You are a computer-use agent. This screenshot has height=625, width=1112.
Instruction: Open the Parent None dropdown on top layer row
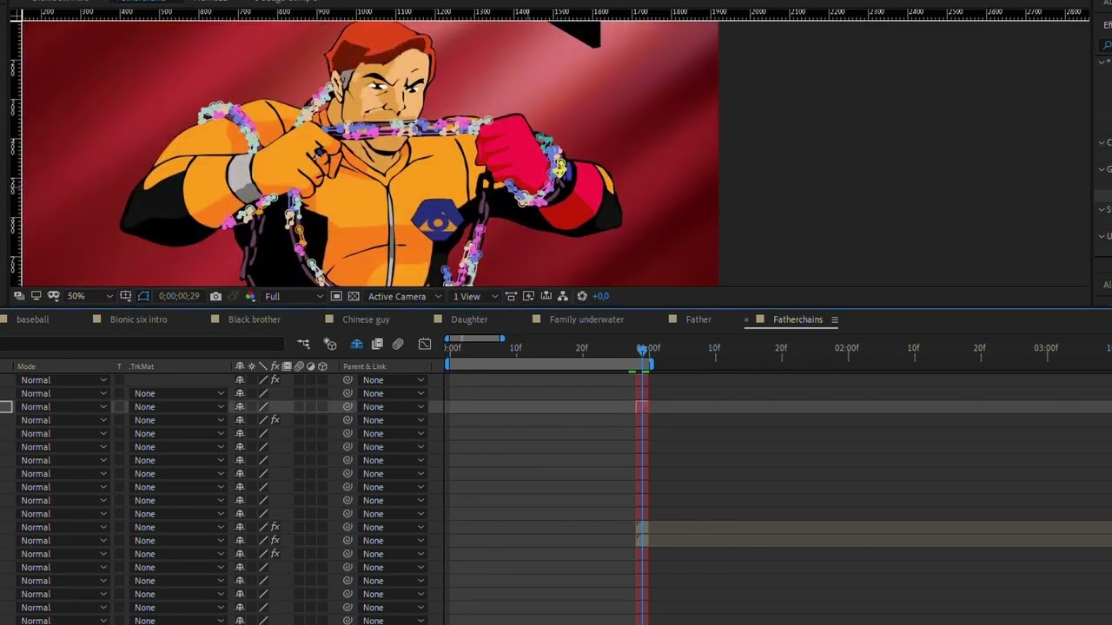pos(394,380)
